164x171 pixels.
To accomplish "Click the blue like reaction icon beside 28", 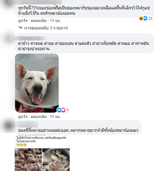I will tap(145, 18).
